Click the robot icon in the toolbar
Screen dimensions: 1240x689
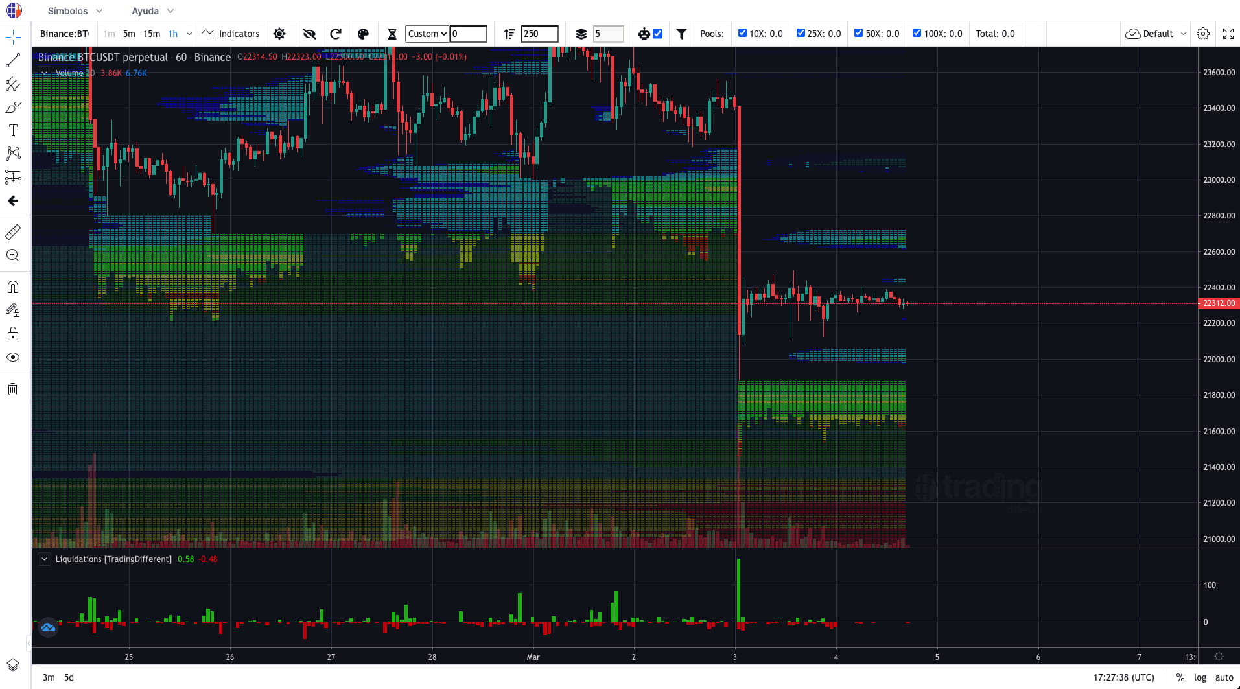[644, 34]
